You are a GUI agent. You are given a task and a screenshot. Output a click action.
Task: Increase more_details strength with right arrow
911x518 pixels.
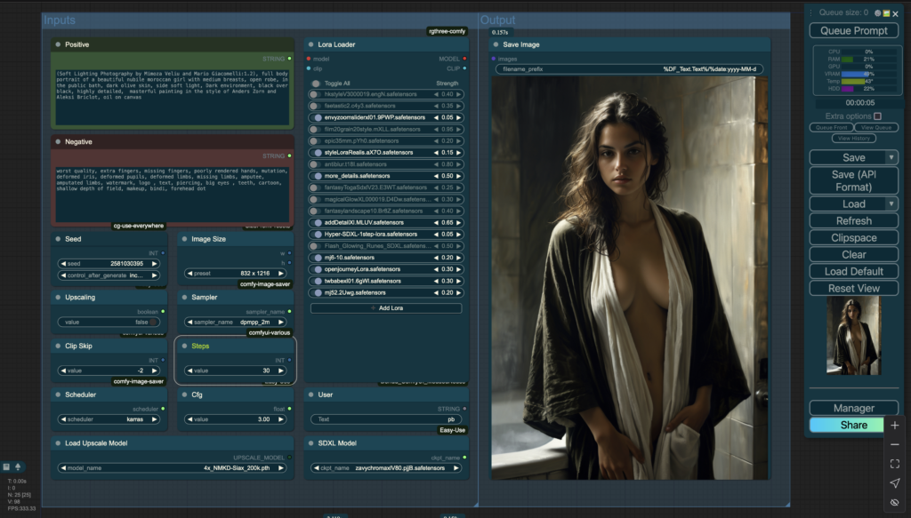[x=458, y=176]
